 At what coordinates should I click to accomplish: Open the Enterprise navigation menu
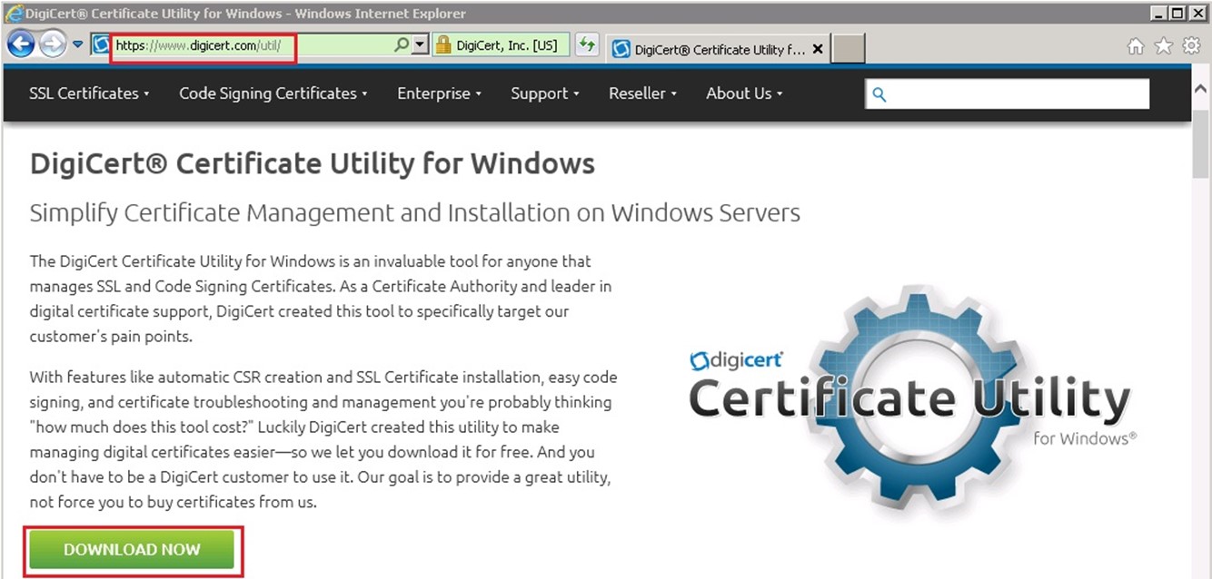(x=439, y=93)
